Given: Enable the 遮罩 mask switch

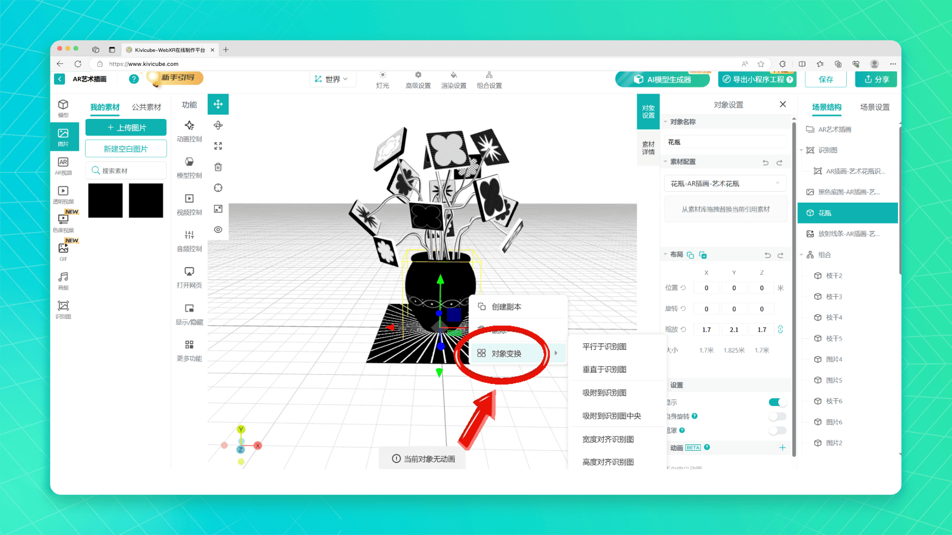Looking at the screenshot, I should 777,430.
